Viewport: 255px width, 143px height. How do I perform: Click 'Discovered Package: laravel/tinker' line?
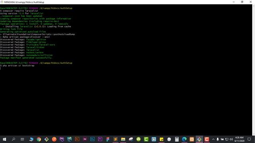22,47
